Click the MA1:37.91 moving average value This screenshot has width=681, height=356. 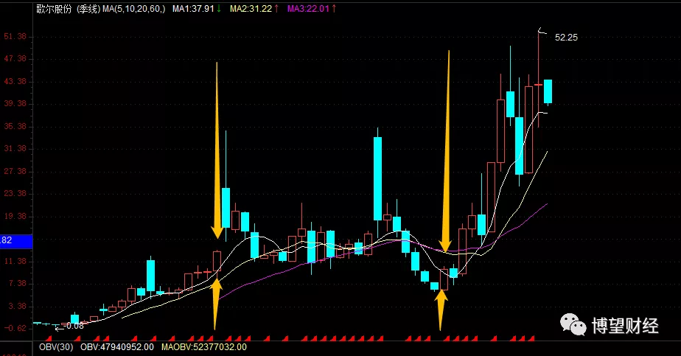pos(193,9)
